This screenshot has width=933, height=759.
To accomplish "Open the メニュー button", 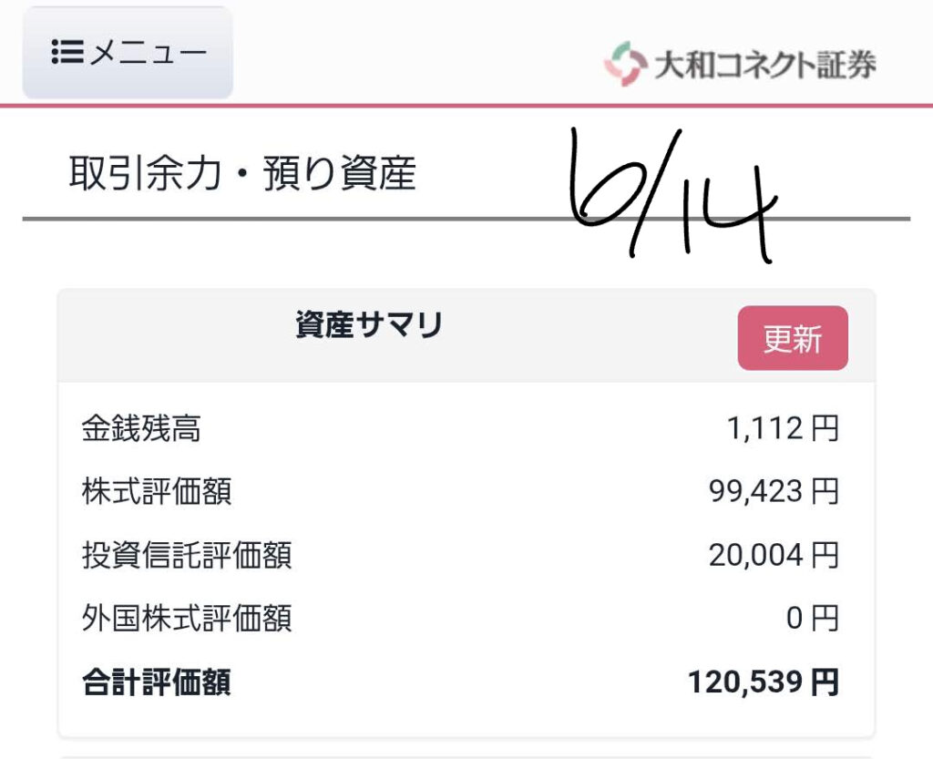I will (x=128, y=52).
